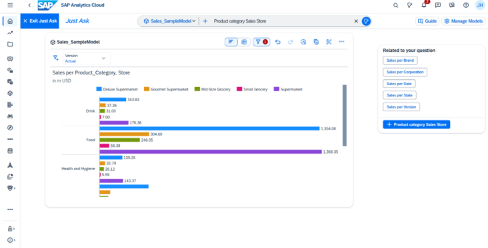Click the Small Grocery legend swatch
488x248 pixels.
tap(239, 89)
